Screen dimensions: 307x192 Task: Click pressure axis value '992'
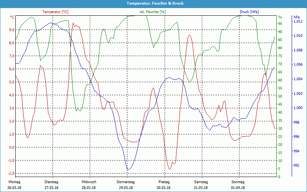tap(296, 166)
